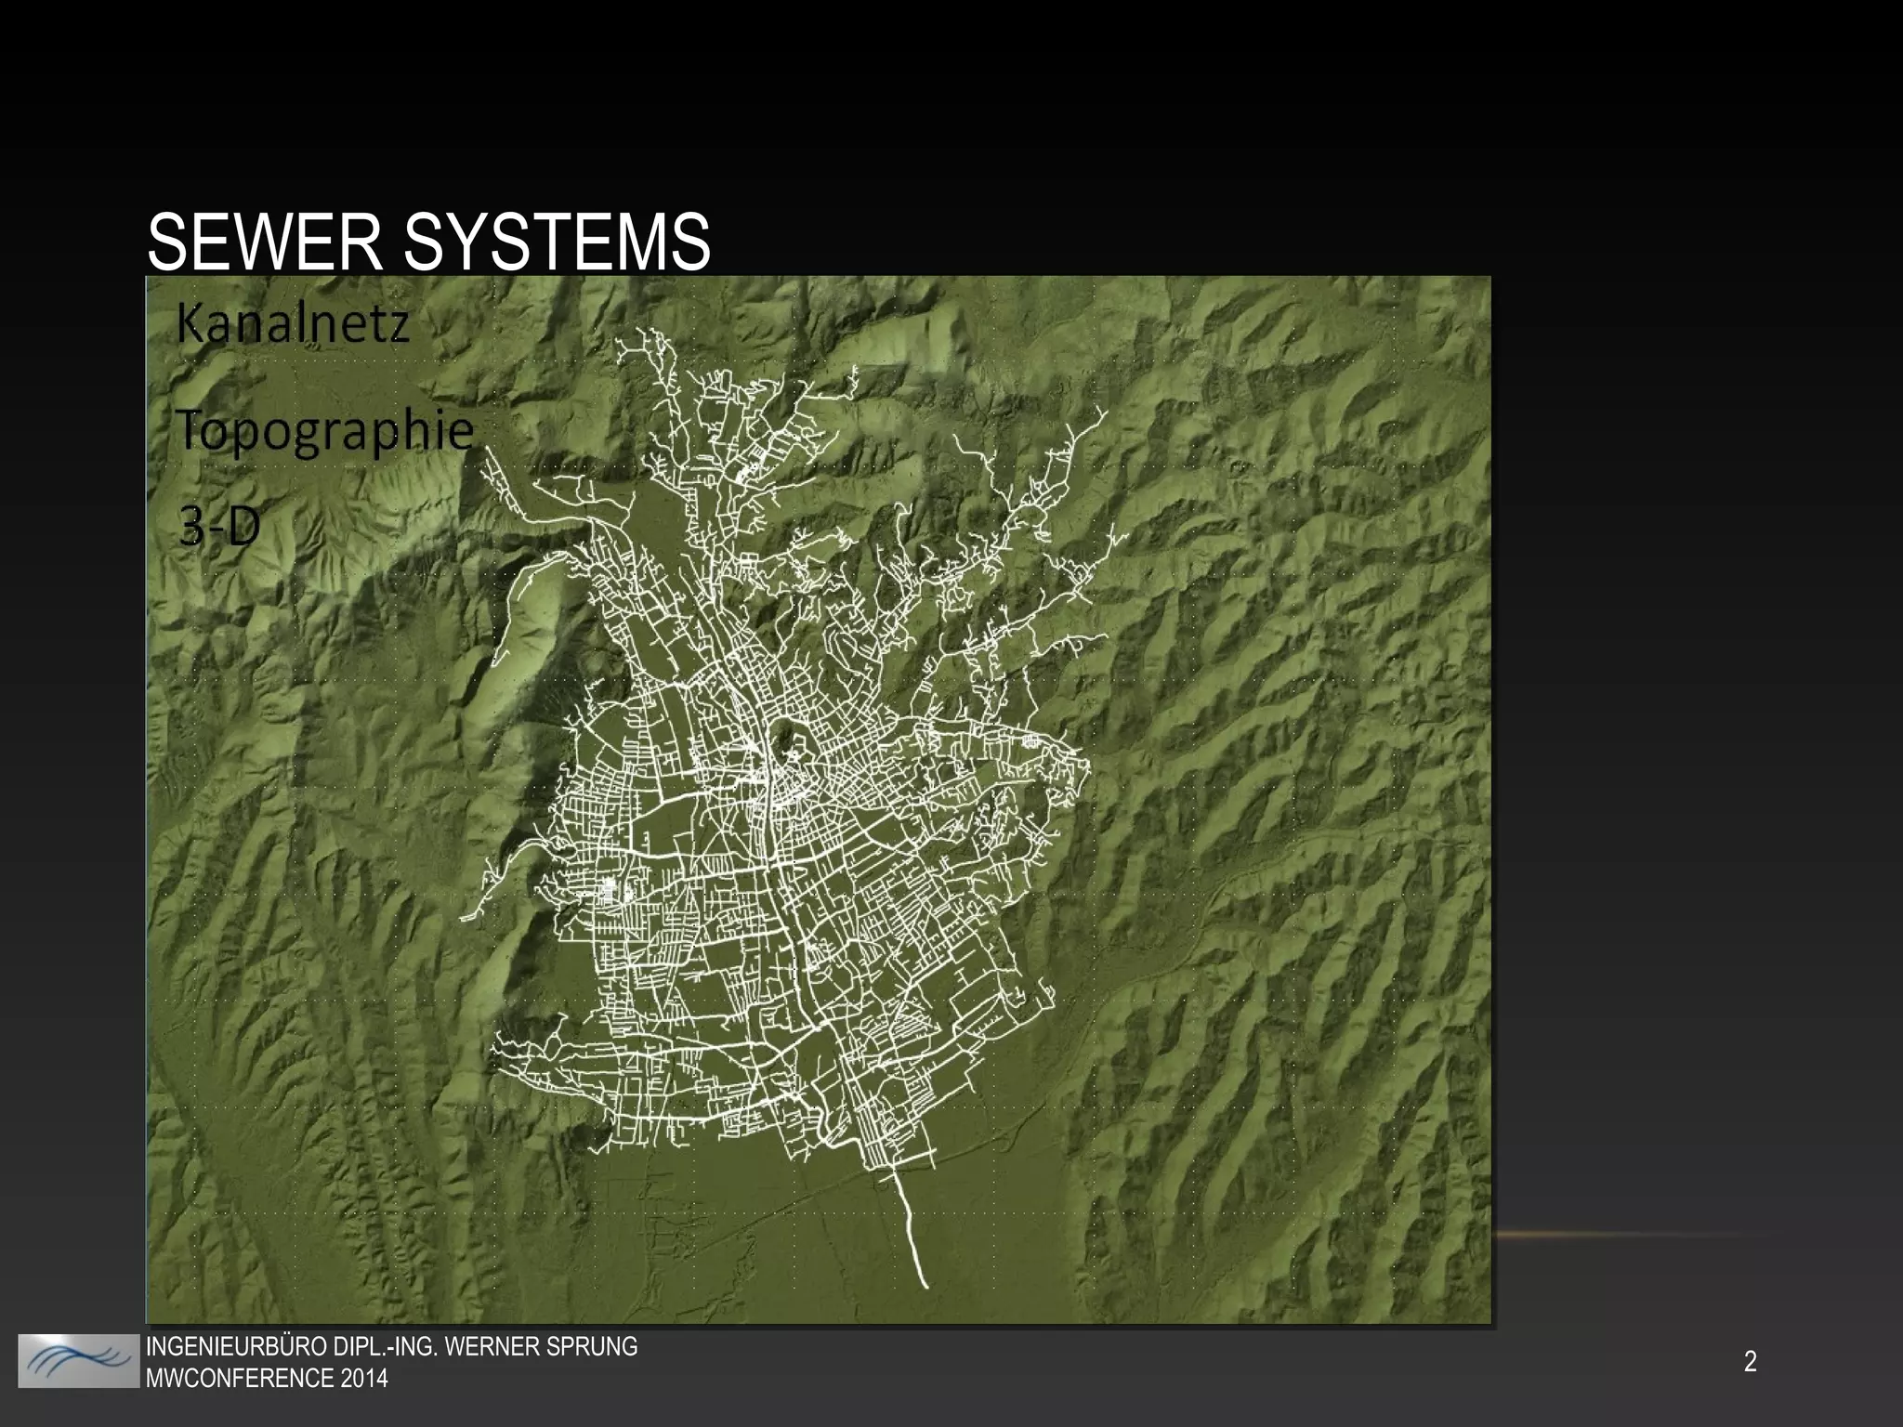The width and height of the screenshot is (1903, 1427).
Task: Select the SEWER SYSTEMS slide title
Action: (428, 242)
